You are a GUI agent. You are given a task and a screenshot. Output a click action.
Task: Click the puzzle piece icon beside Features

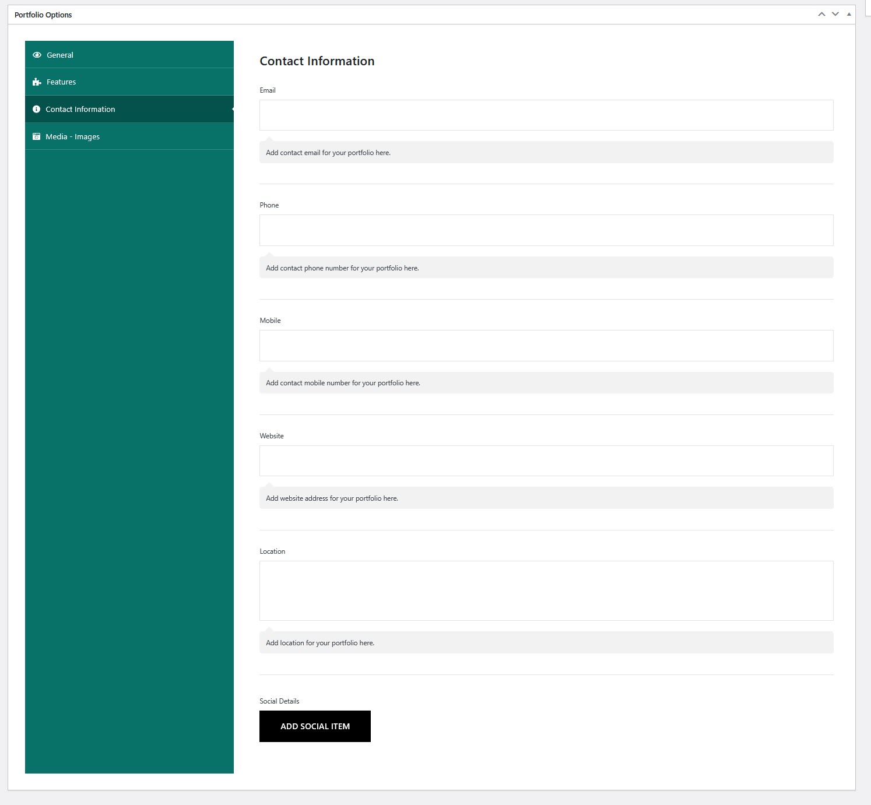coord(37,82)
